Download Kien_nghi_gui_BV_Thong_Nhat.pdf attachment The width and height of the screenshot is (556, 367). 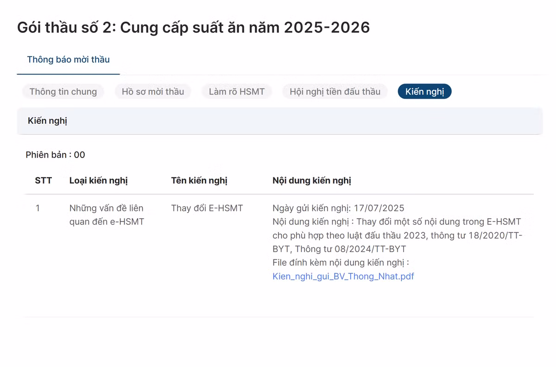click(343, 277)
